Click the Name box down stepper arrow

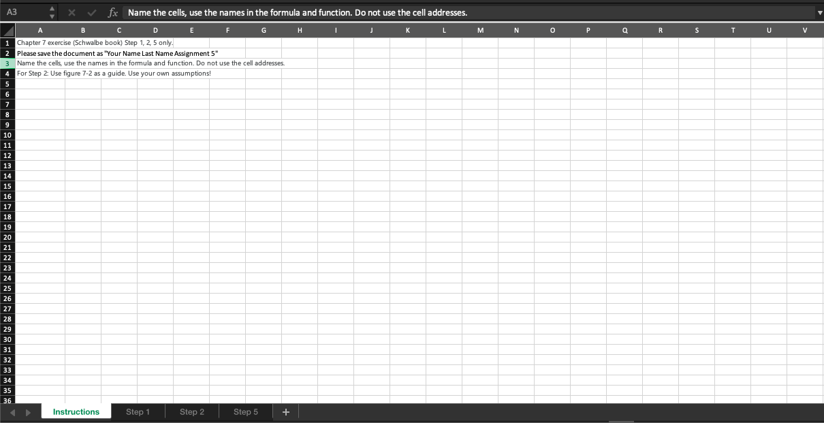point(52,16)
